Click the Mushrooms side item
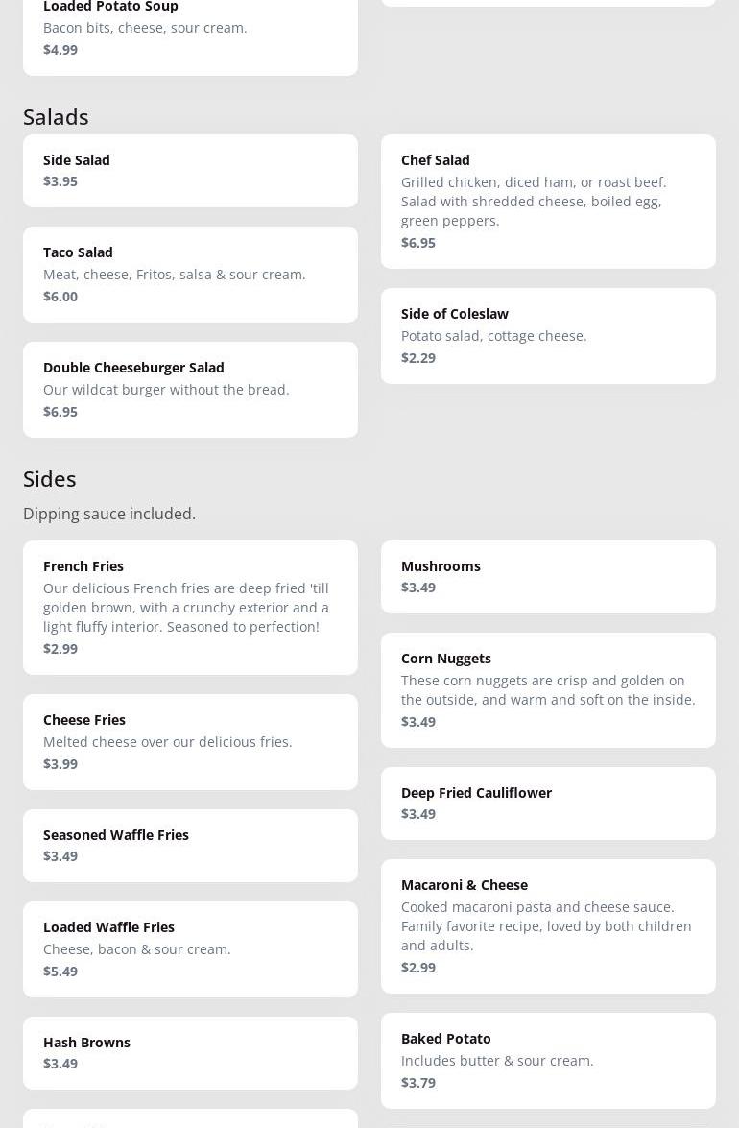This screenshot has width=739, height=1128. (x=548, y=576)
